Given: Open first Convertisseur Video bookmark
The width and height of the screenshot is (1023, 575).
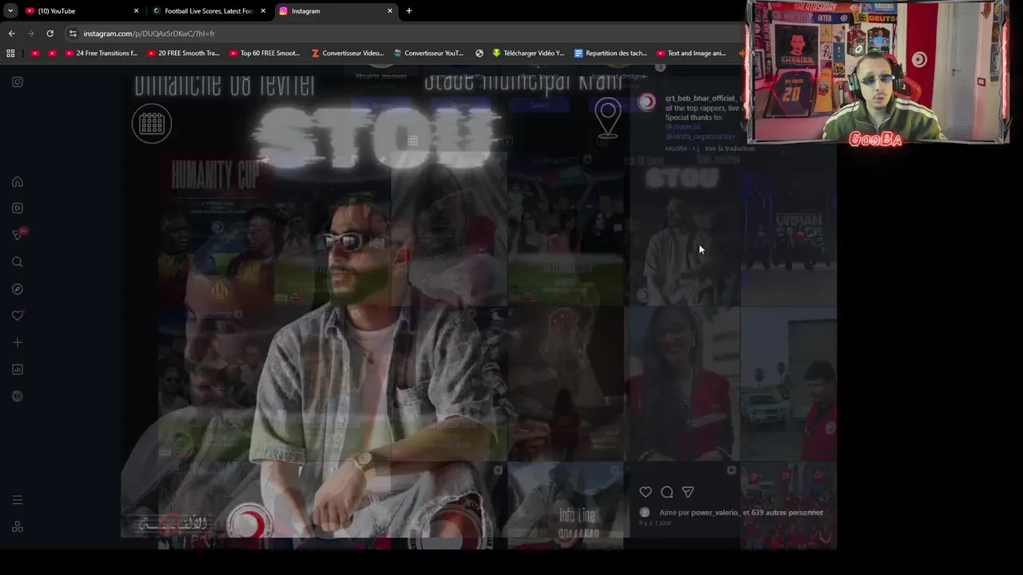Looking at the screenshot, I should tap(348, 54).
